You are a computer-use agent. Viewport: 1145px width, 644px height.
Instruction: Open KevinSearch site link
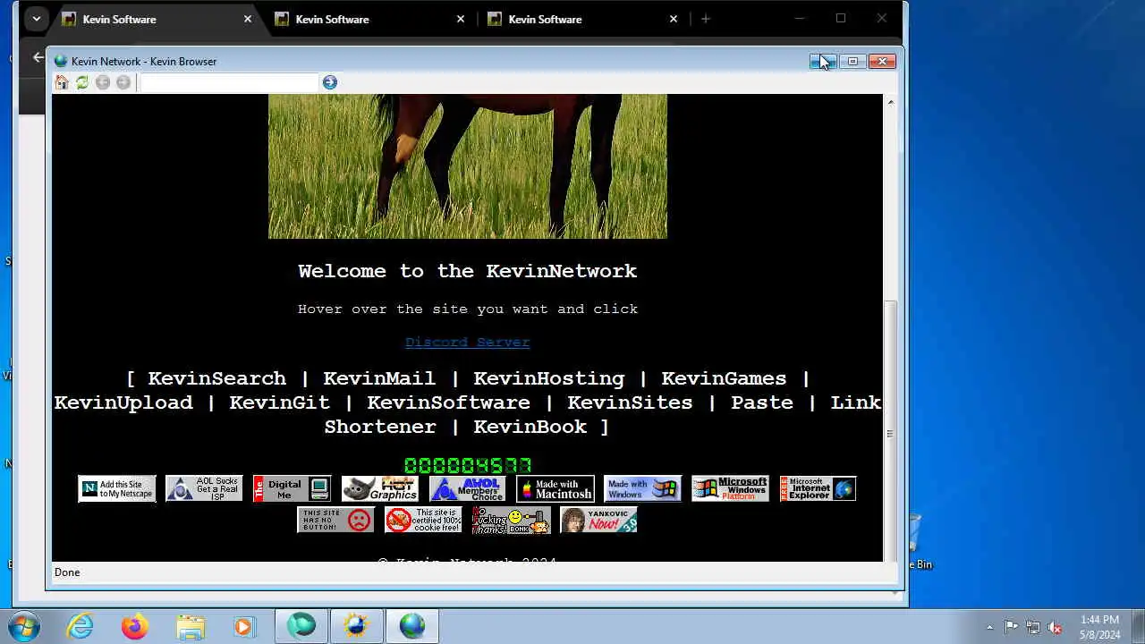pyautogui.click(x=216, y=378)
